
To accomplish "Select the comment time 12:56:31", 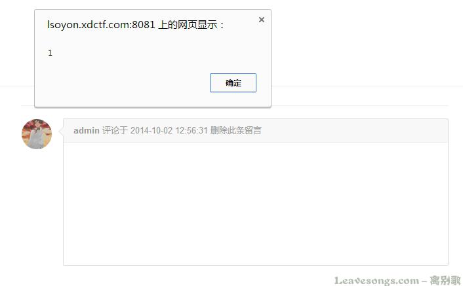I will 191,130.
